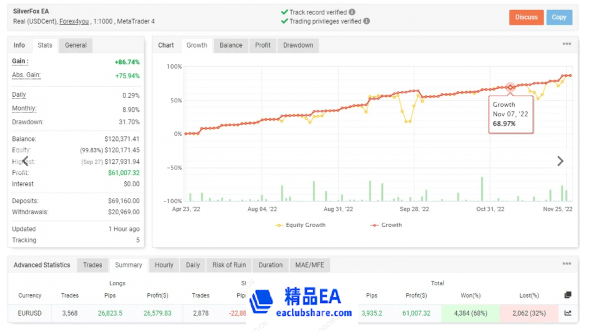Viewport: 605px width, 334px height.
Task: Open the Balance chart tab
Action: click(x=231, y=45)
